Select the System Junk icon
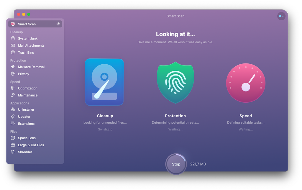 click(13, 38)
